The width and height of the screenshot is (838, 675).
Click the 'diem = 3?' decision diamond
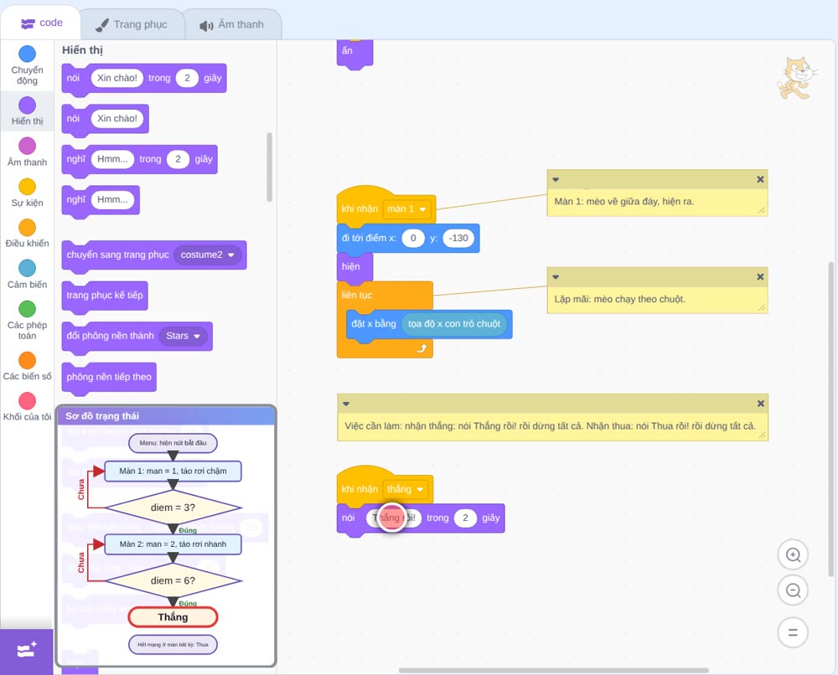click(x=173, y=508)
